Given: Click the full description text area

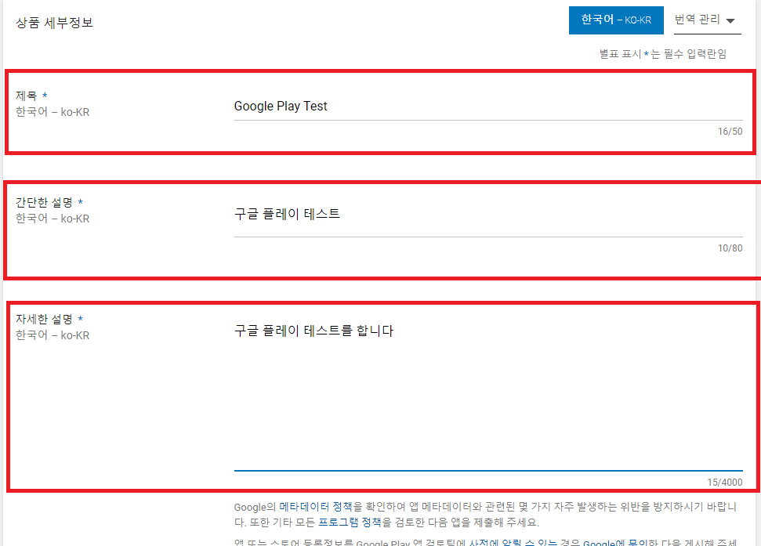Looking at the screenshot, I should click(488, 395).
